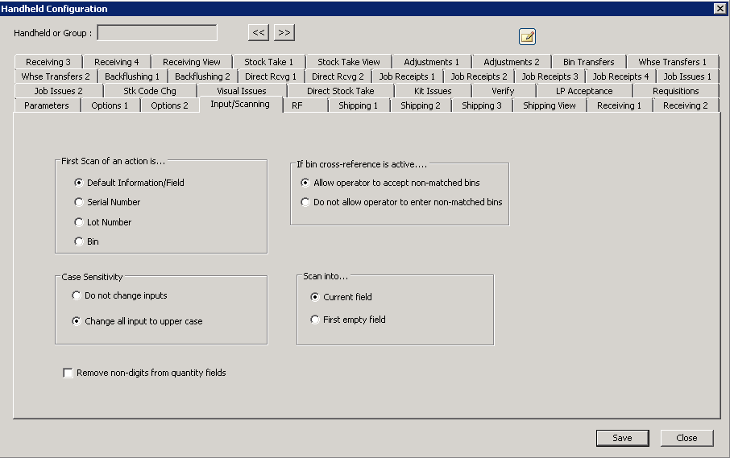This screenshot has height=458, width=730.
Task: Go to the Shipping View tab
Action: click(549, 105)
